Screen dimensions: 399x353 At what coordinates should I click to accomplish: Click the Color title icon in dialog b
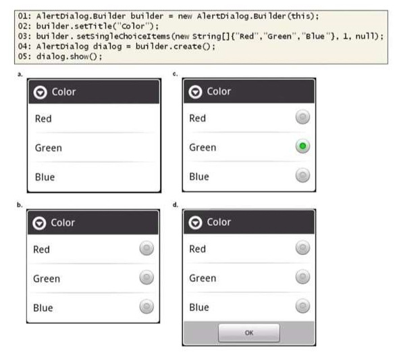[x=39, y=223]
